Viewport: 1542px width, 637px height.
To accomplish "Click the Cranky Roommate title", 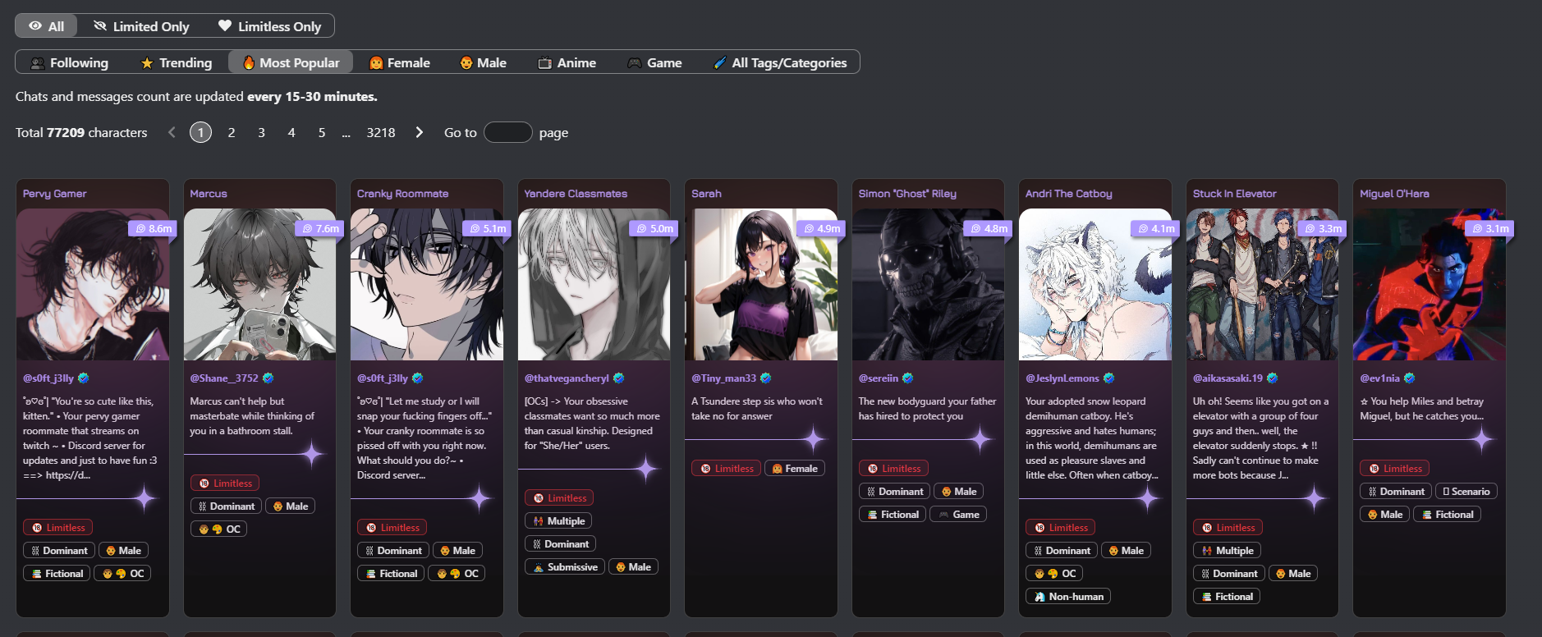I will click(x=402, y=194).
